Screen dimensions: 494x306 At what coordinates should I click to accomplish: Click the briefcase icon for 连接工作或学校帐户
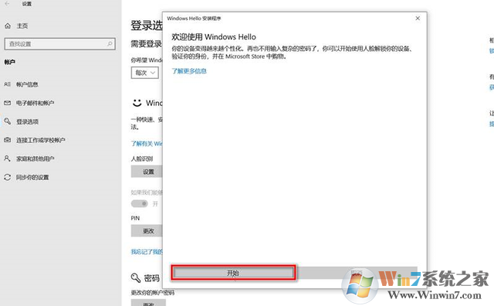tap(7, 140)
